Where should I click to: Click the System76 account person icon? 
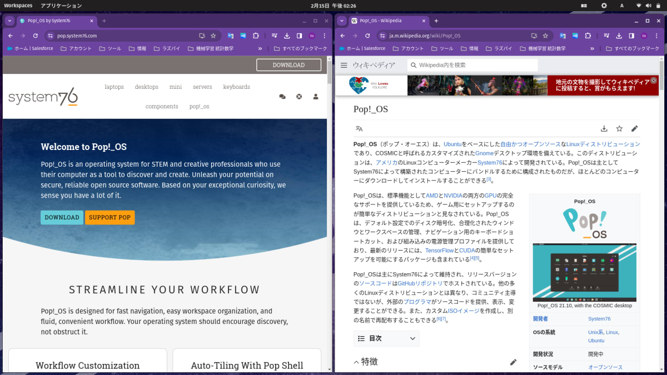[x=316, y=97]
